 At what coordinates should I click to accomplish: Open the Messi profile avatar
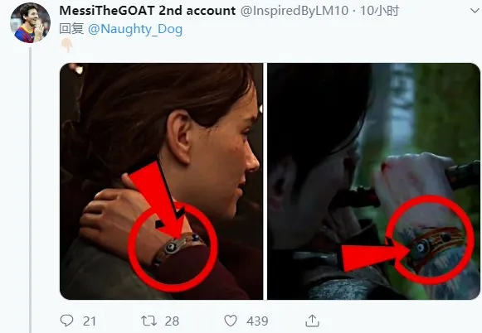31,23
